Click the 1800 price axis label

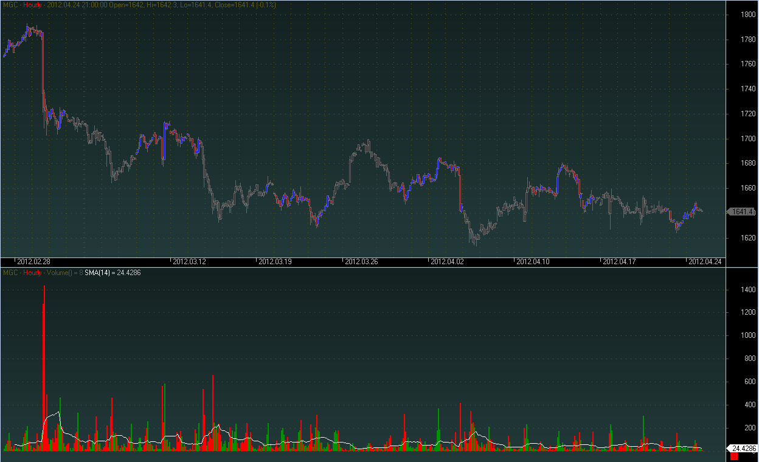[x=748, y=14]
